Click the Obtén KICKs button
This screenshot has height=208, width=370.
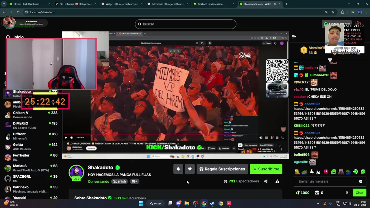click(x=336, y=24)
